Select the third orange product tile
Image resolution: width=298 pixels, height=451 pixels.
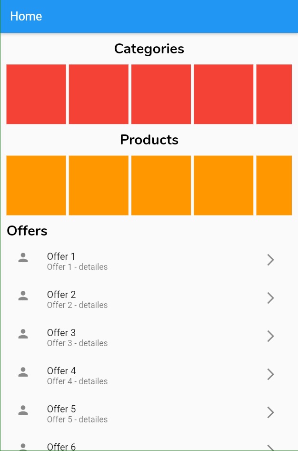tap(160, 185)
